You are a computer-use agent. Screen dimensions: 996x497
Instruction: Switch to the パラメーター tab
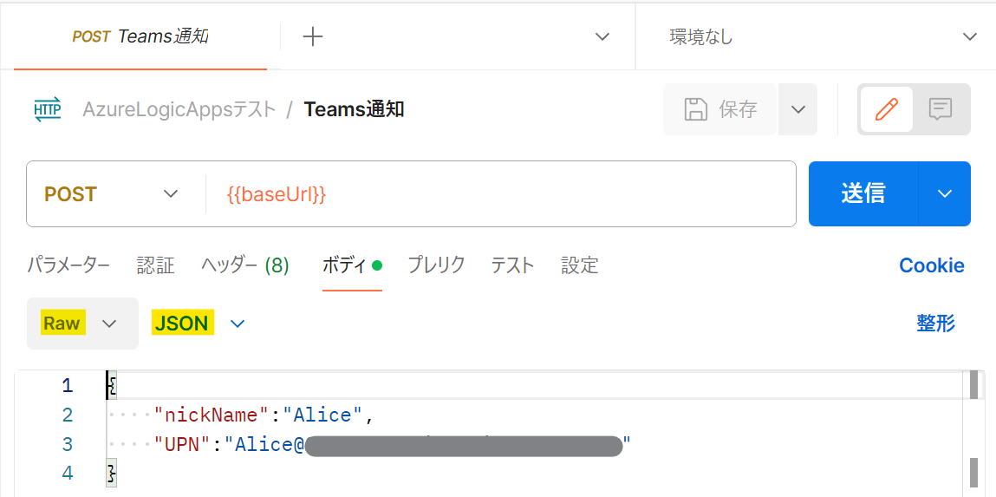click(68, 265)
